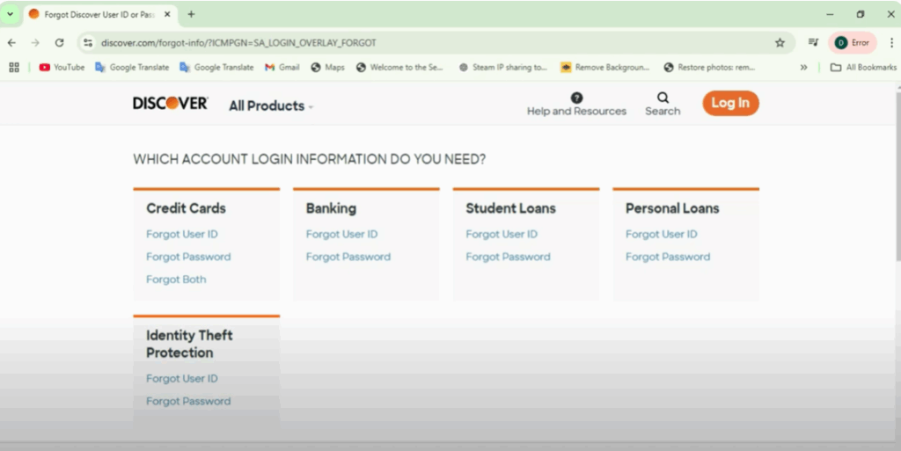Click the Help and Resources label
This screenshot has width=901, height=451.
tap(576, 112)
